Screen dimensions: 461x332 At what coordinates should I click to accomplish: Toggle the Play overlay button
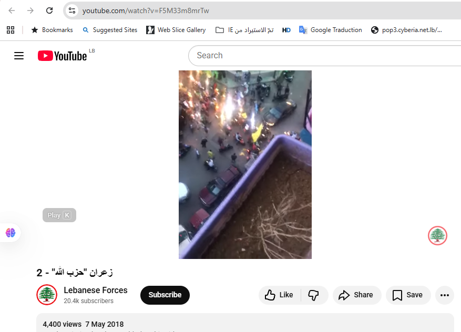59,215
